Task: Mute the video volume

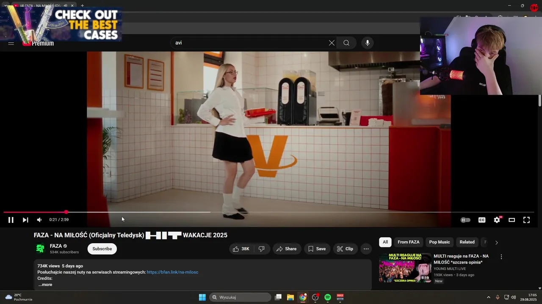Action: coord(39,220)
